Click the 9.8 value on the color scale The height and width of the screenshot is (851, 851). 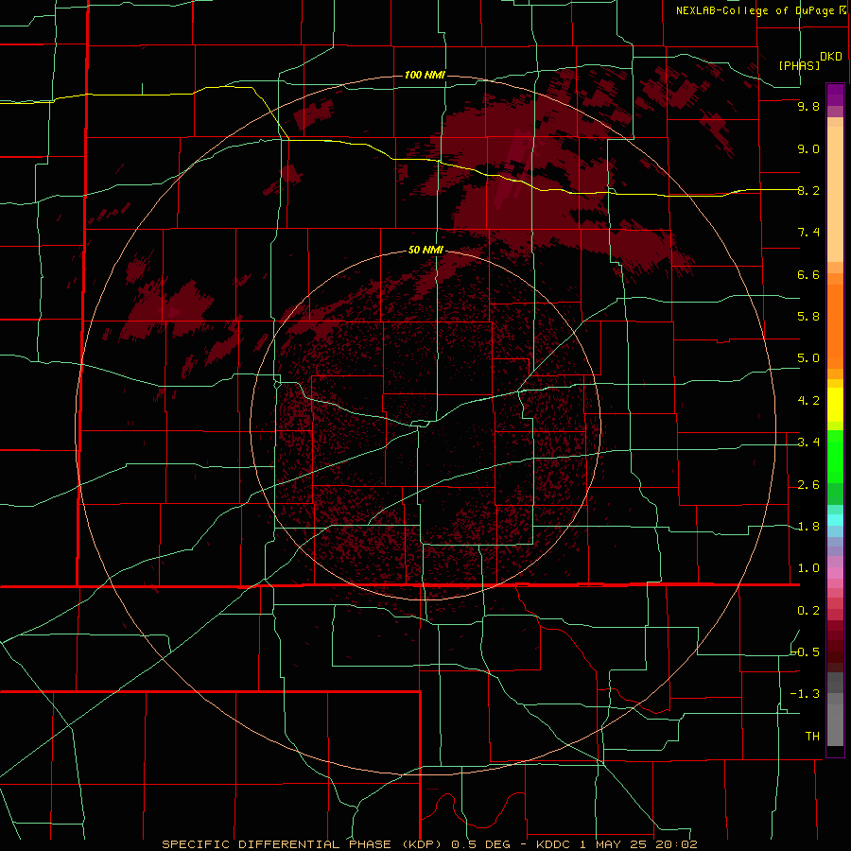[x=808, y=106]
